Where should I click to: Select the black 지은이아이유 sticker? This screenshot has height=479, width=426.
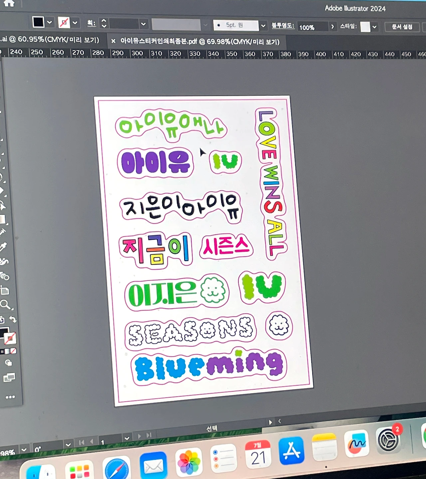(x=181, y=207)
